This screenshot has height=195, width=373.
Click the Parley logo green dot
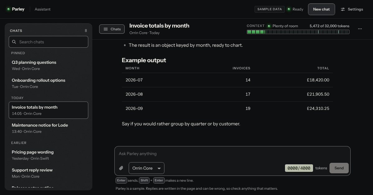tap(8, 9)
